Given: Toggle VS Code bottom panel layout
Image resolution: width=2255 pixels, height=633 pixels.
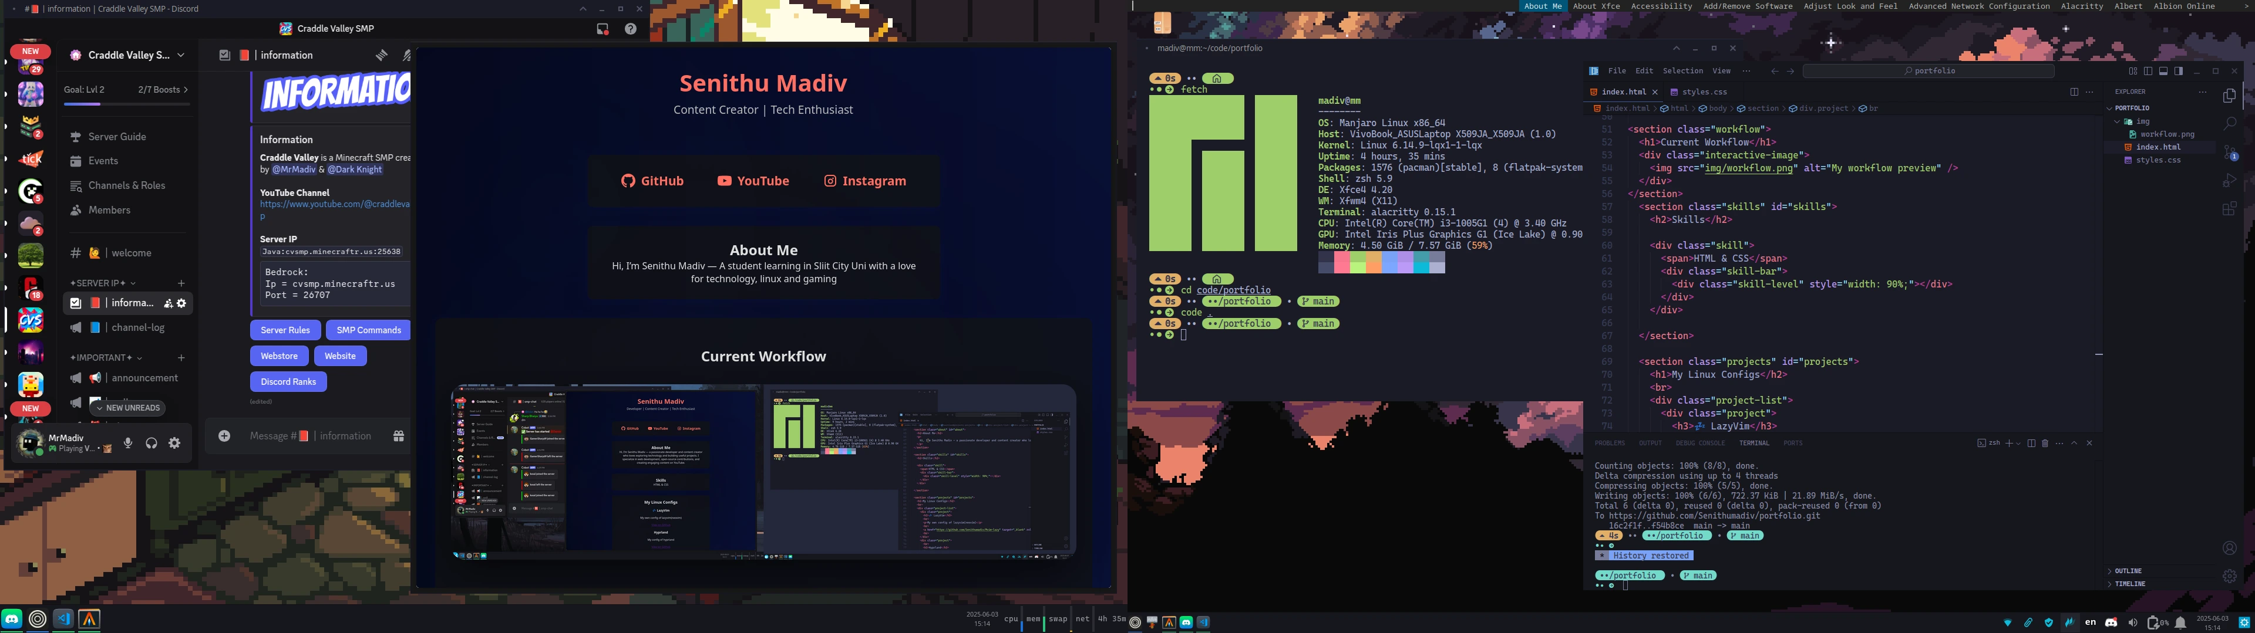Looking at the screenshot, I should (2163, 72).
